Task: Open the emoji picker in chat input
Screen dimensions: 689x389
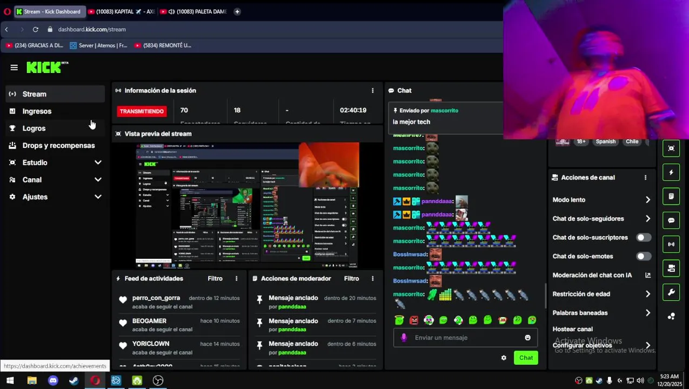Action: (x=527, y=338)
